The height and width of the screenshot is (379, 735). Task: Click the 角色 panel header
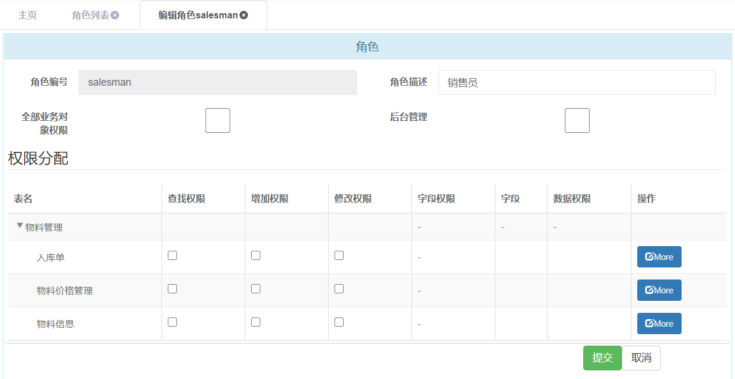(367, 47)
